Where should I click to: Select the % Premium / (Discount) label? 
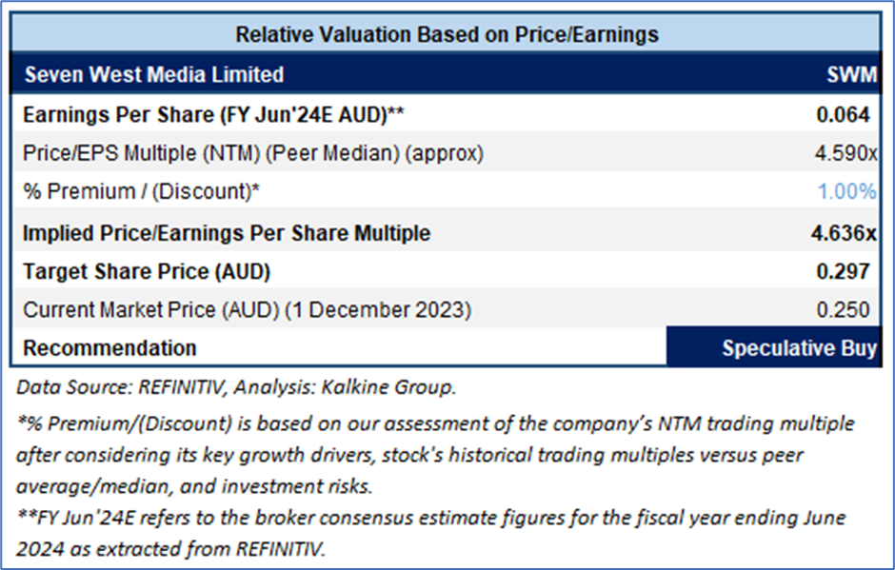pyautogui.click(x=142, y=192)
